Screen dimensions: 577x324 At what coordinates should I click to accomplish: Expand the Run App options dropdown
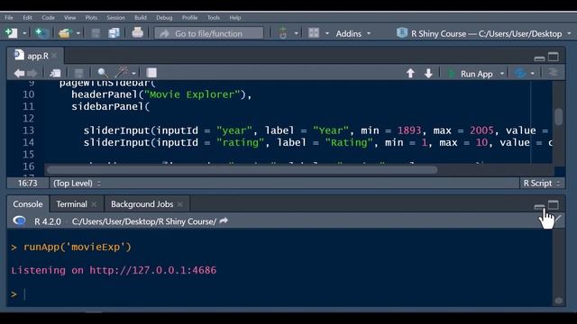(x=502, y=74)
